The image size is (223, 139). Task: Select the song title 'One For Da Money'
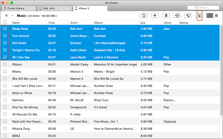[25, 107]
